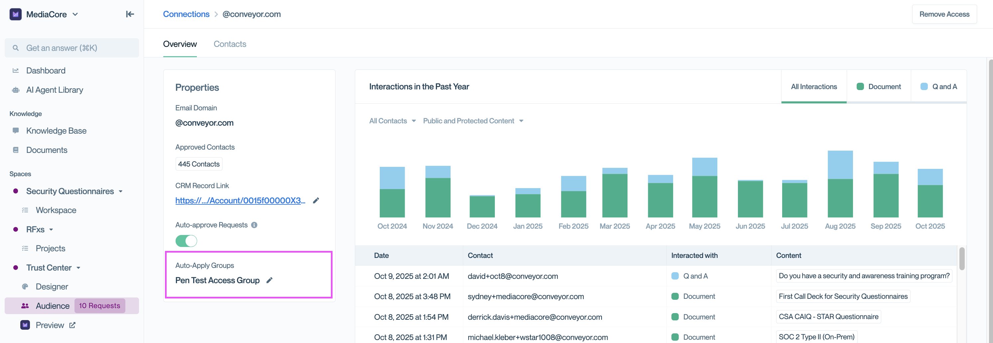Select the All Interactions tab

click(x=814, y=87)
